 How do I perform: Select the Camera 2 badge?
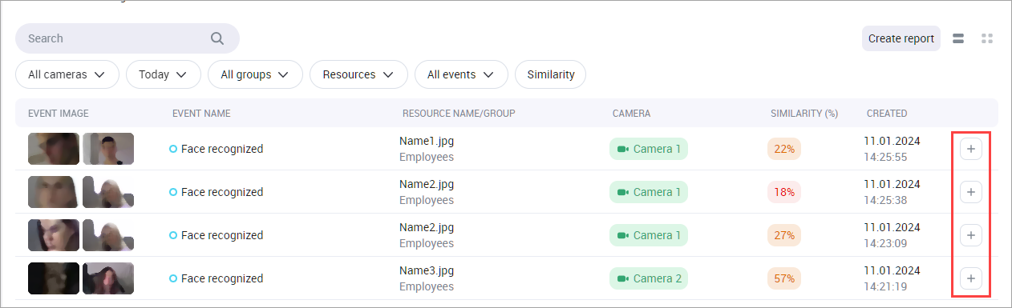649,278
